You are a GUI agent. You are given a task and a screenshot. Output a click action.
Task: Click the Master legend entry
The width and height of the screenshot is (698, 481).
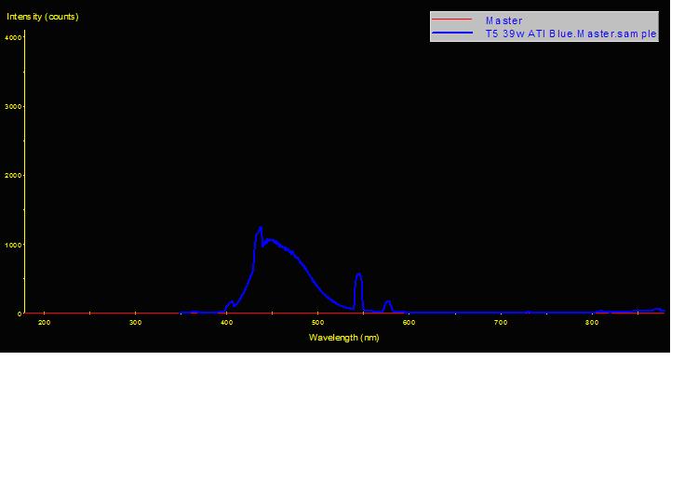(503, 20)
